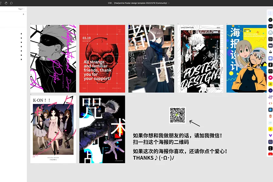Open the pink circle plugin icon

270,78
